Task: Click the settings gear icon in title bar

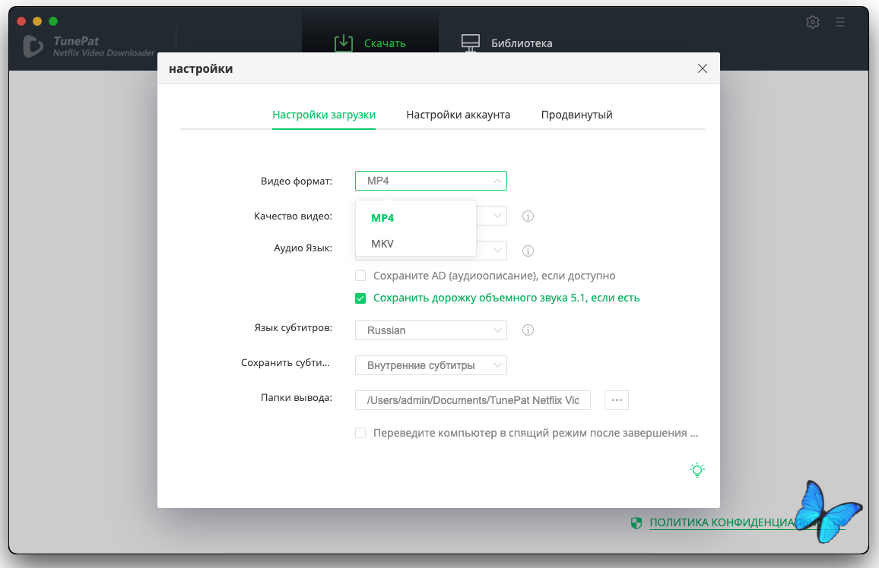Action: click(x=813, y=22)
